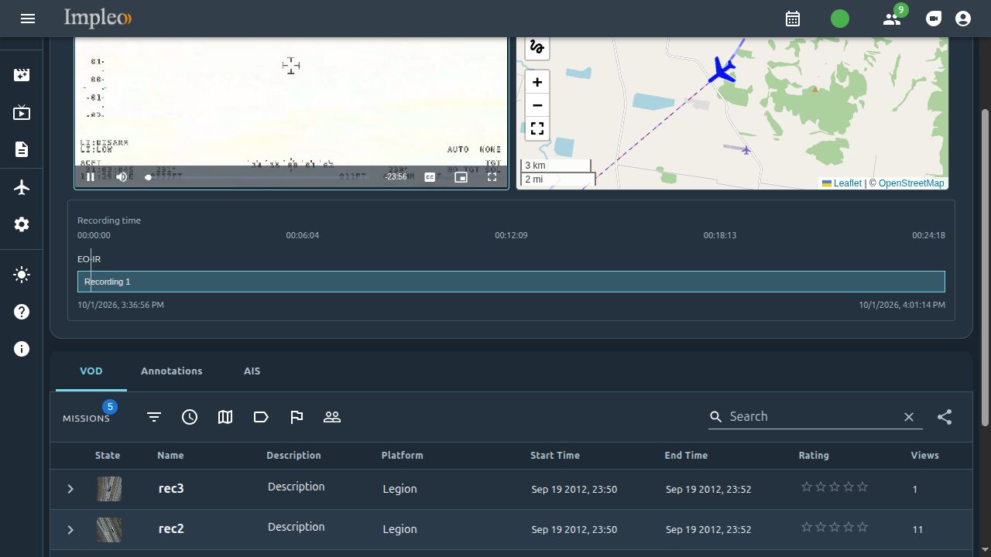Pause the video playback
991x557 pixels.
click(91, 177)
